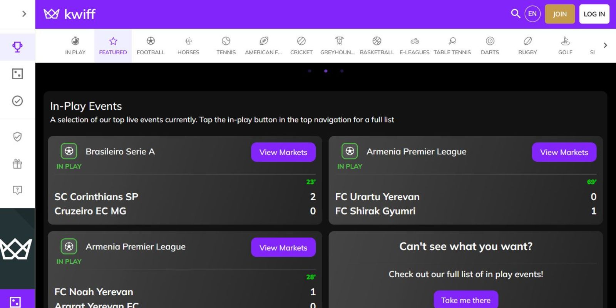The height and width of the screenshot is (308, 616).
Task: Expand the left sidebar with chevron arrow
Action: tap(24, 14)
